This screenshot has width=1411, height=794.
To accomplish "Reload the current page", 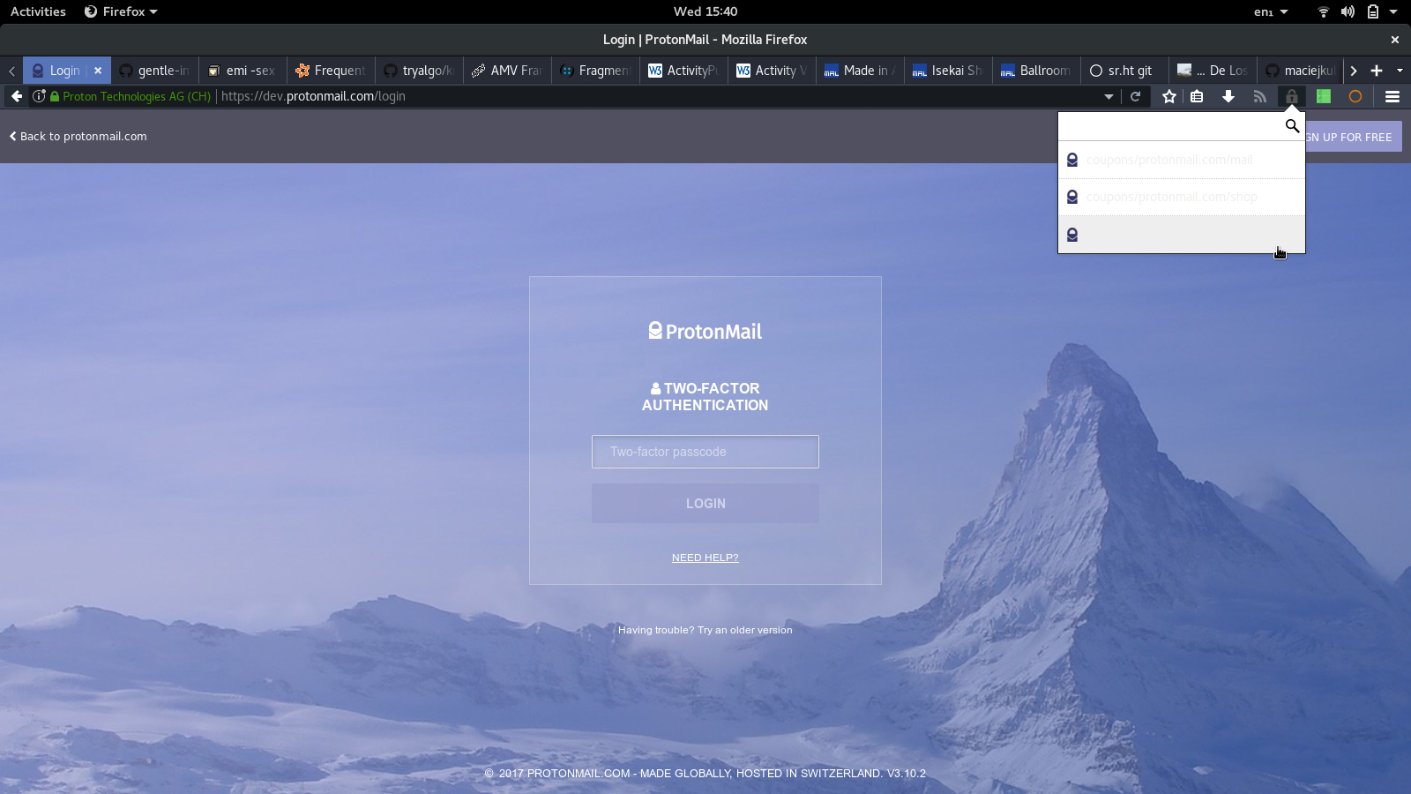I will pyautogui.click(x=1135, y=96).
